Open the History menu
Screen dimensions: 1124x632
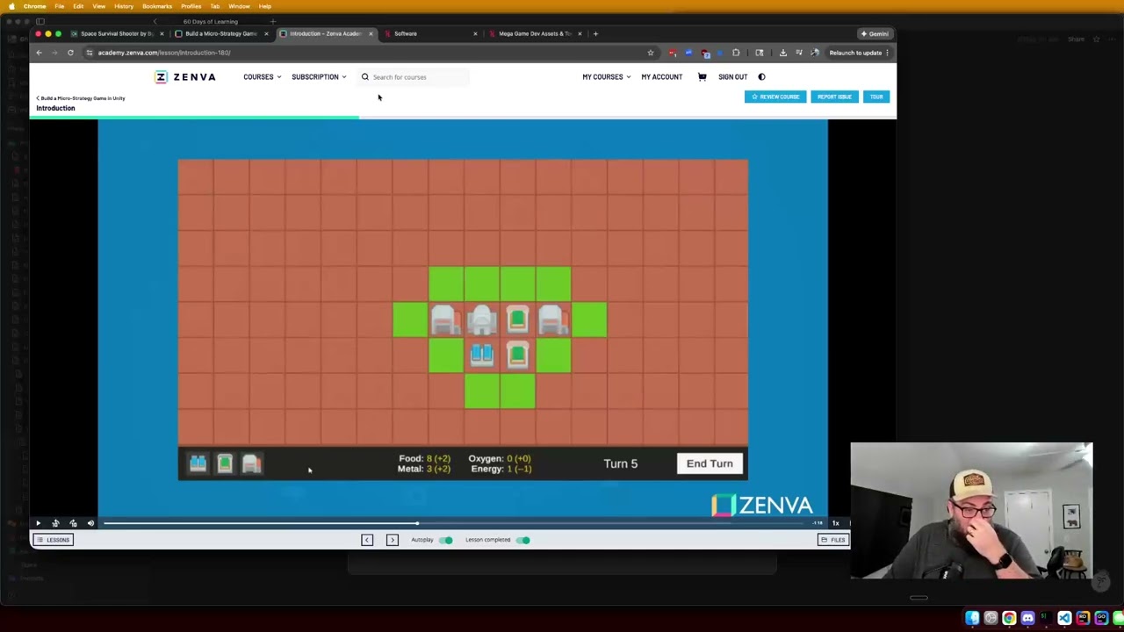pyautogui.click(x=124, y=6)
